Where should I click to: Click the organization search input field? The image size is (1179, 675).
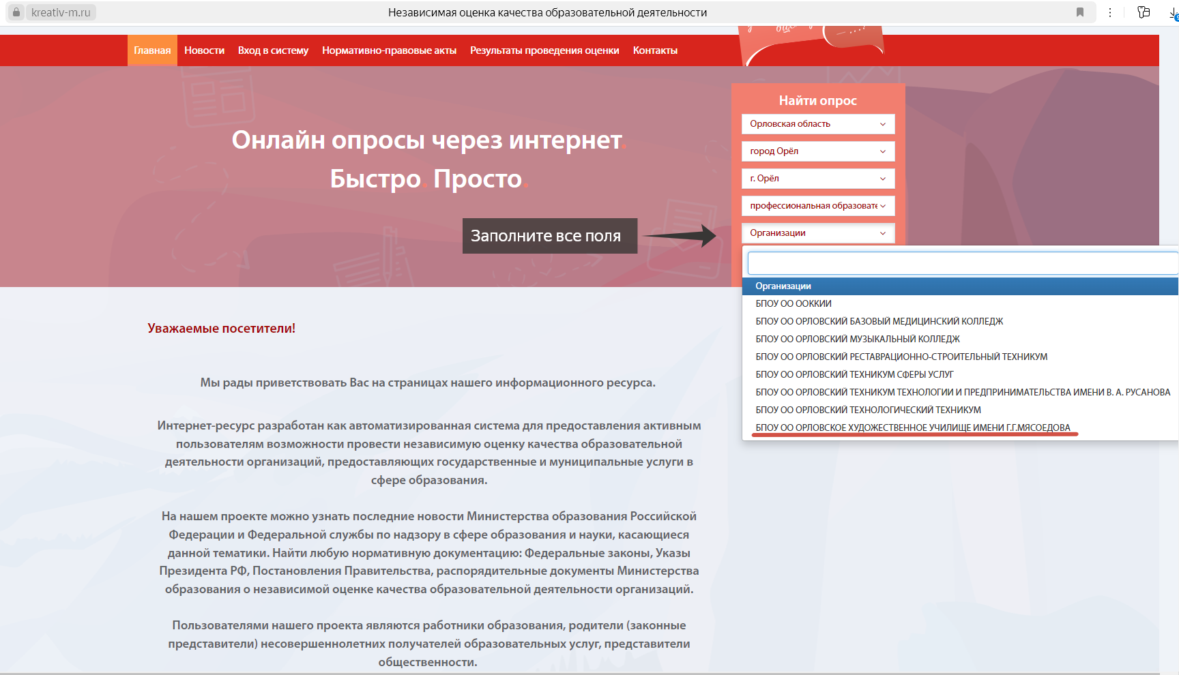(x=963, y=263)
